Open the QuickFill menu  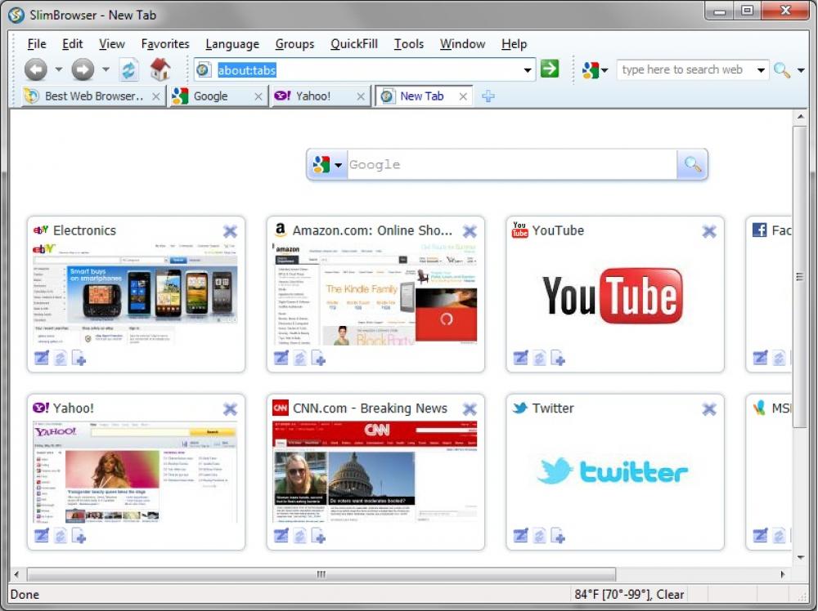[x=353, y=43]
